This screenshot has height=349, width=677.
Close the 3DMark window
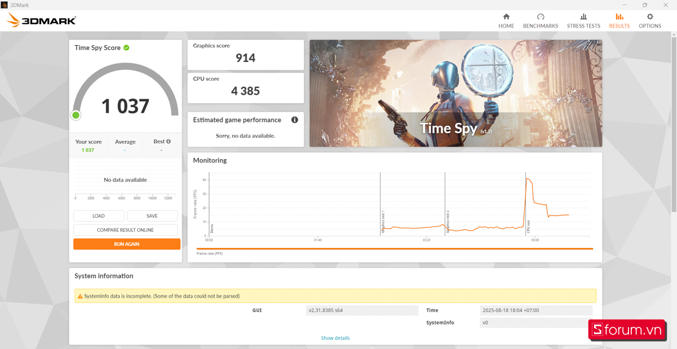(665, 5)
